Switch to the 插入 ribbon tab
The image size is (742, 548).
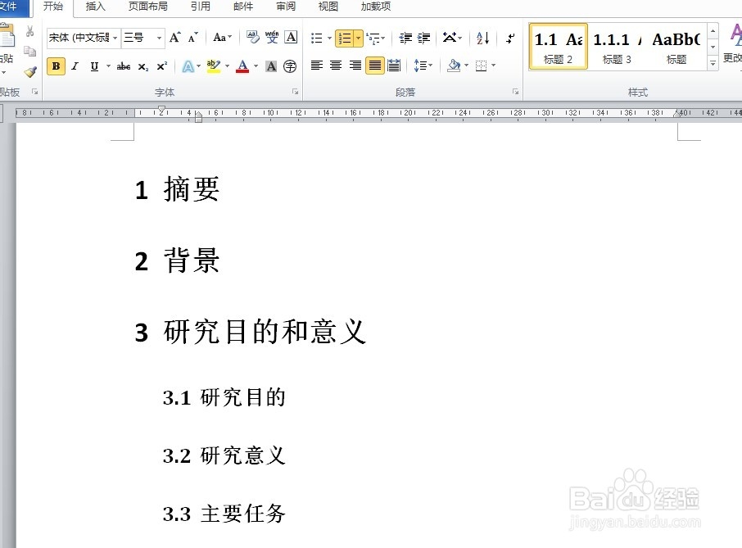95,7
